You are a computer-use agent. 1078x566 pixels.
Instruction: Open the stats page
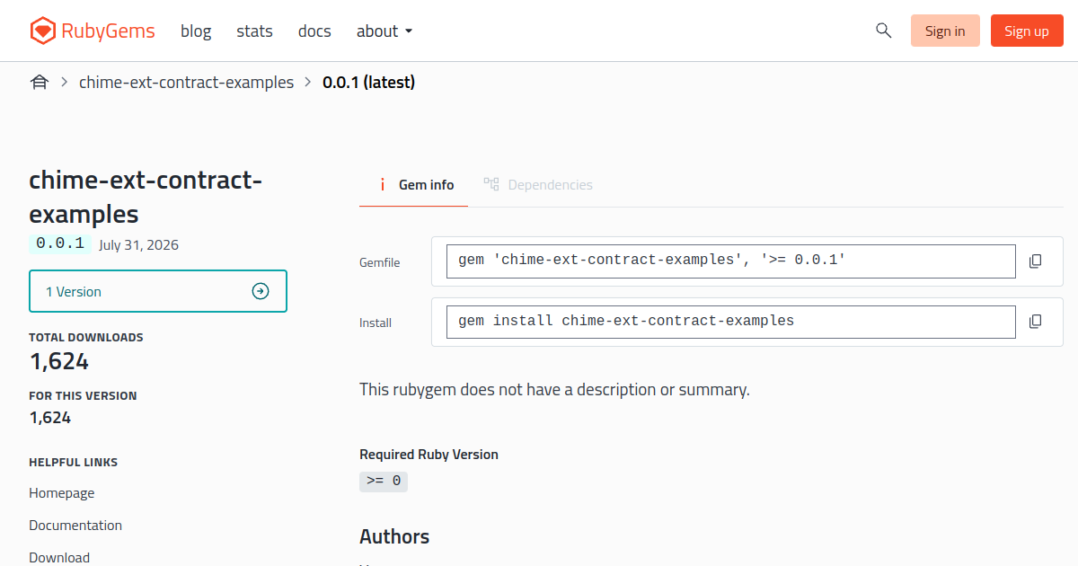254,31
